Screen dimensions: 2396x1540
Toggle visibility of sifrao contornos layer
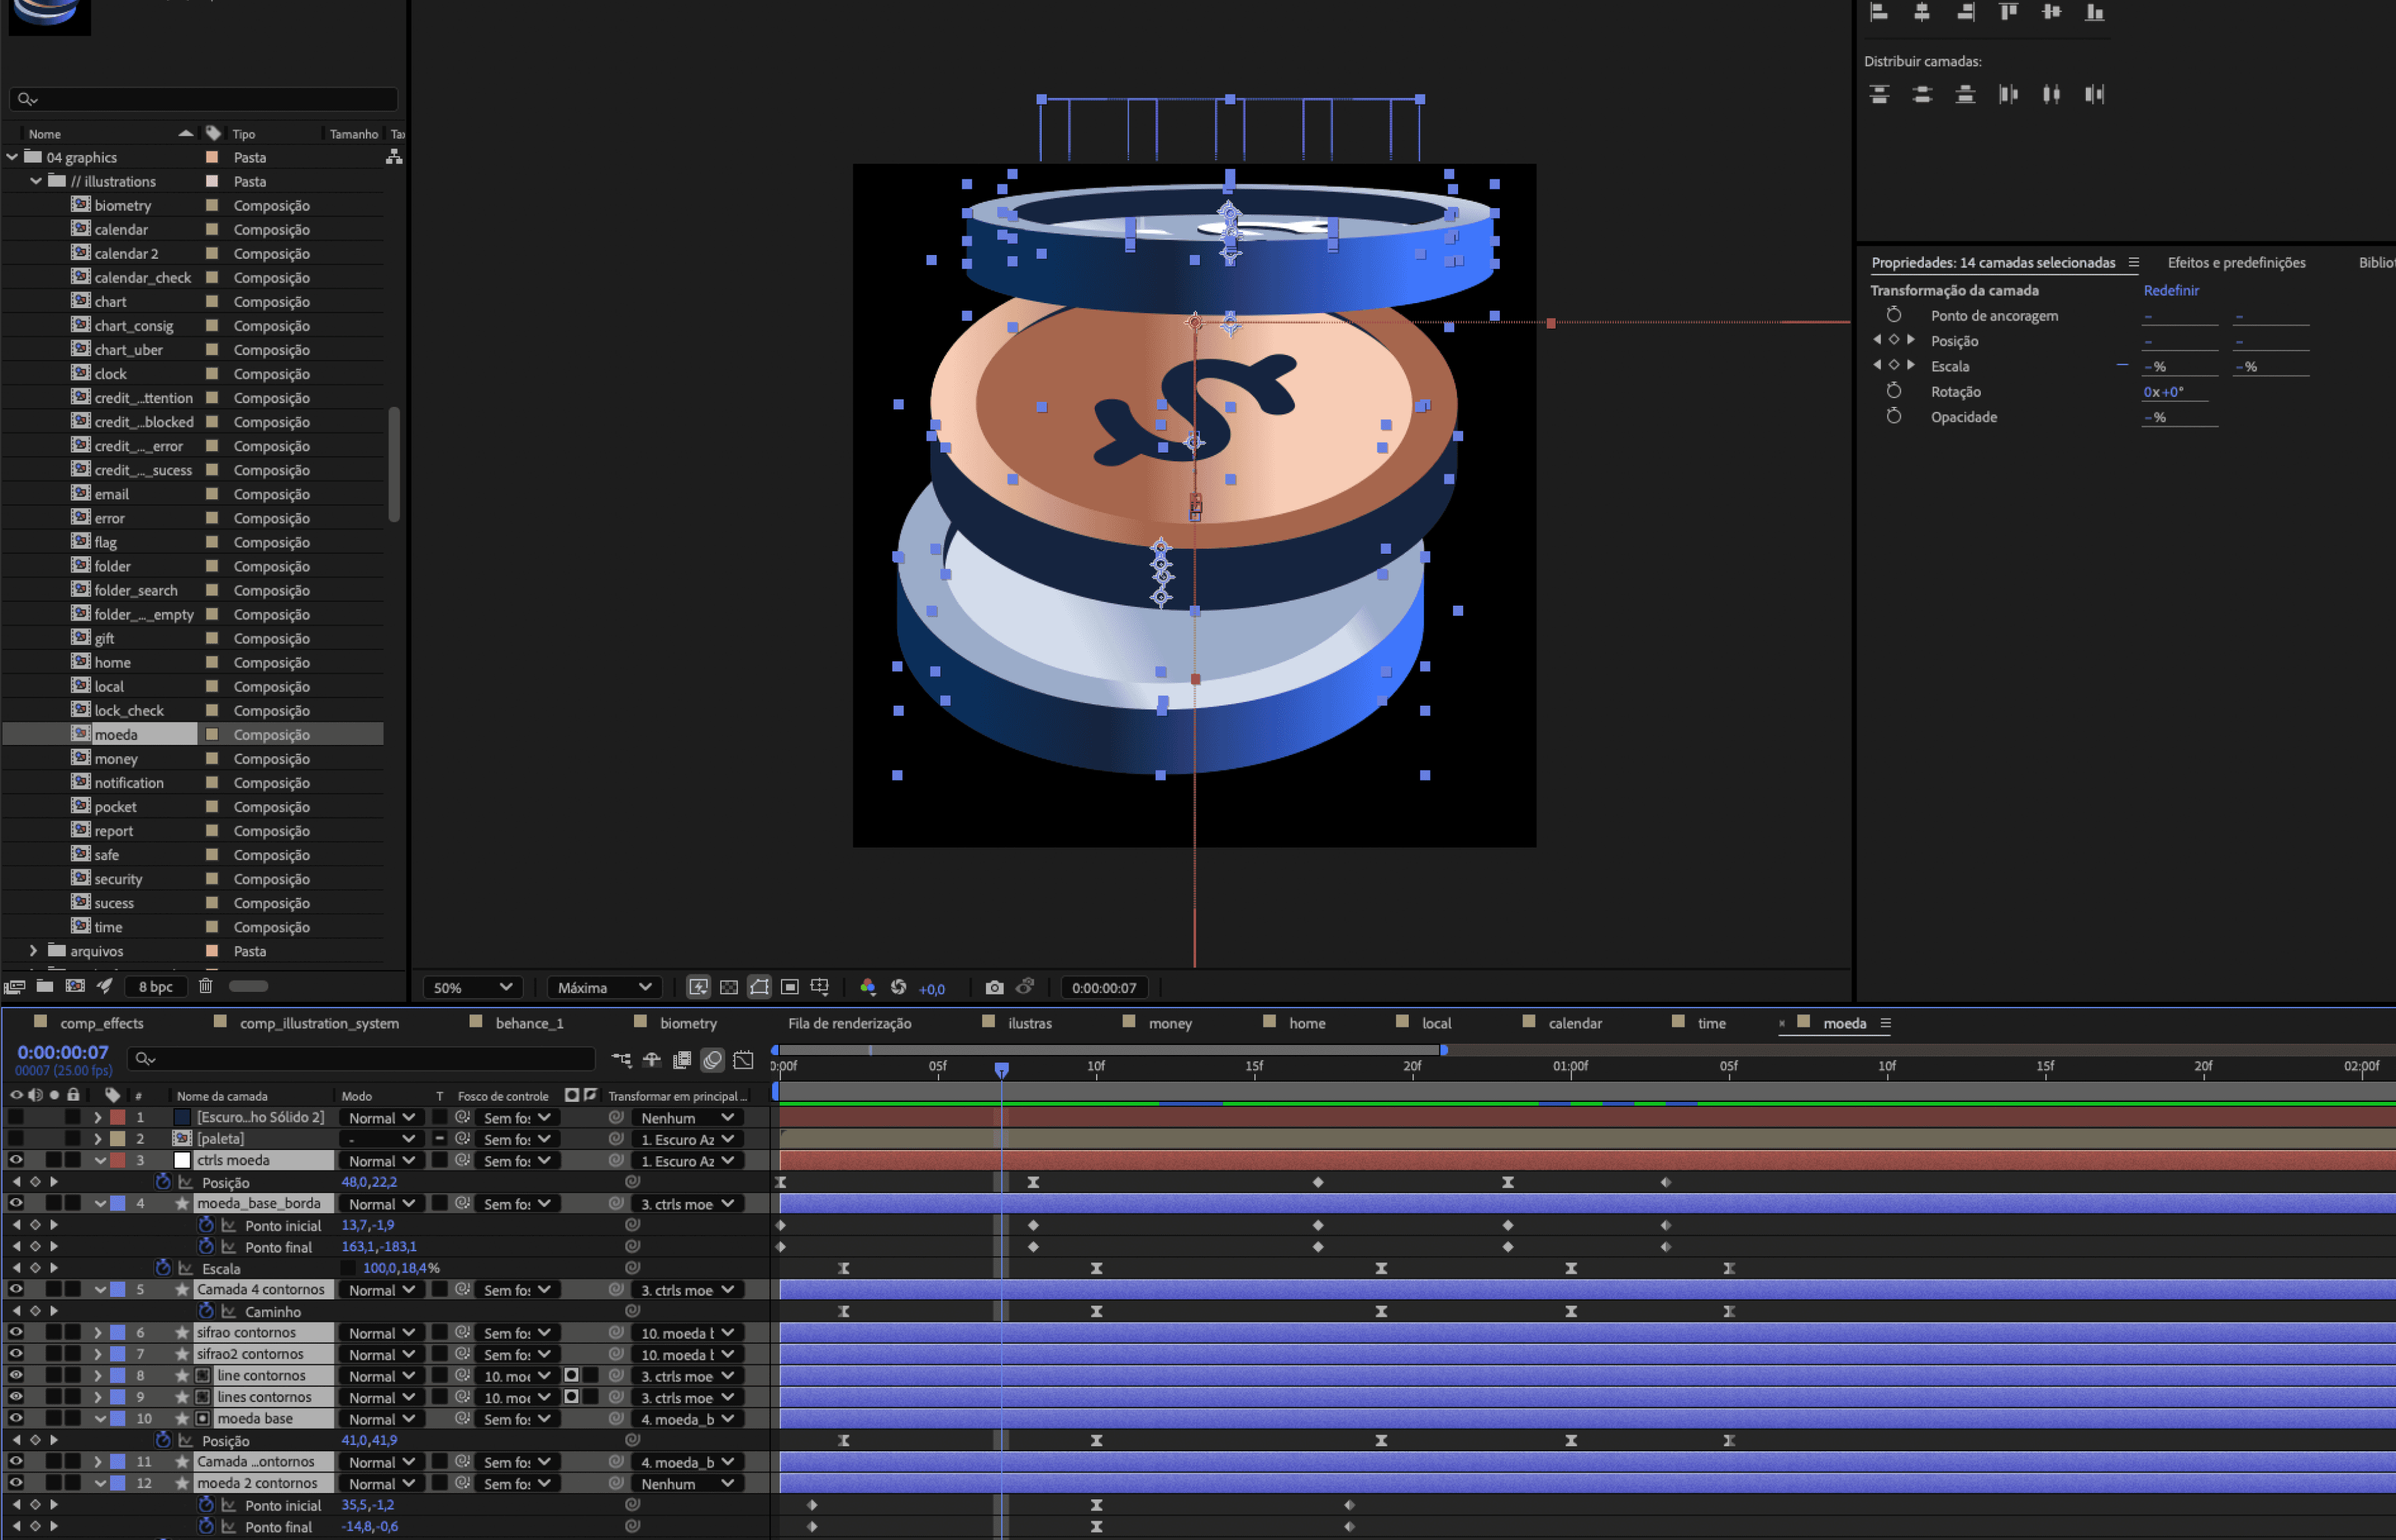tap(16, 1333)
